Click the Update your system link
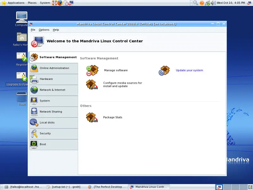This screenshot has height=190, width=253. (189, 70)
